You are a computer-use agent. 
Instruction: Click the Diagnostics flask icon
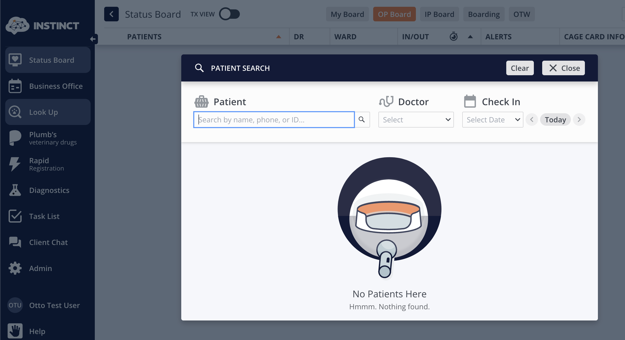coord(15,190)
